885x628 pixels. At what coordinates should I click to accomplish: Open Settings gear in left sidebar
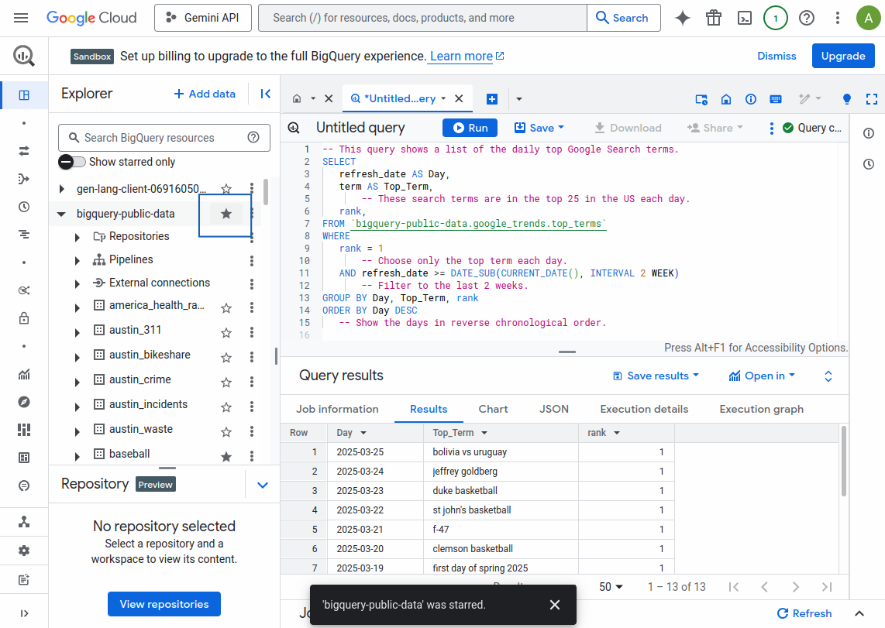click(24, 551)
